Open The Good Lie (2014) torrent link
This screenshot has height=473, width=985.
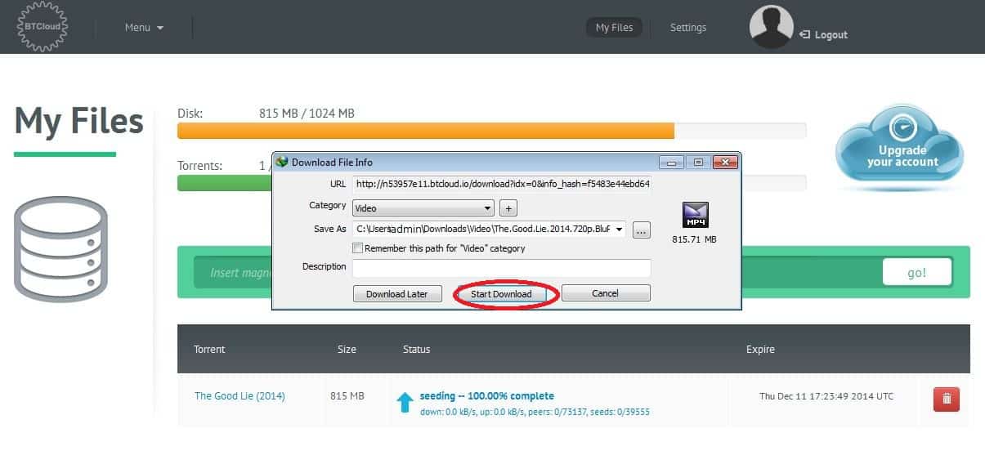(240, 396)
